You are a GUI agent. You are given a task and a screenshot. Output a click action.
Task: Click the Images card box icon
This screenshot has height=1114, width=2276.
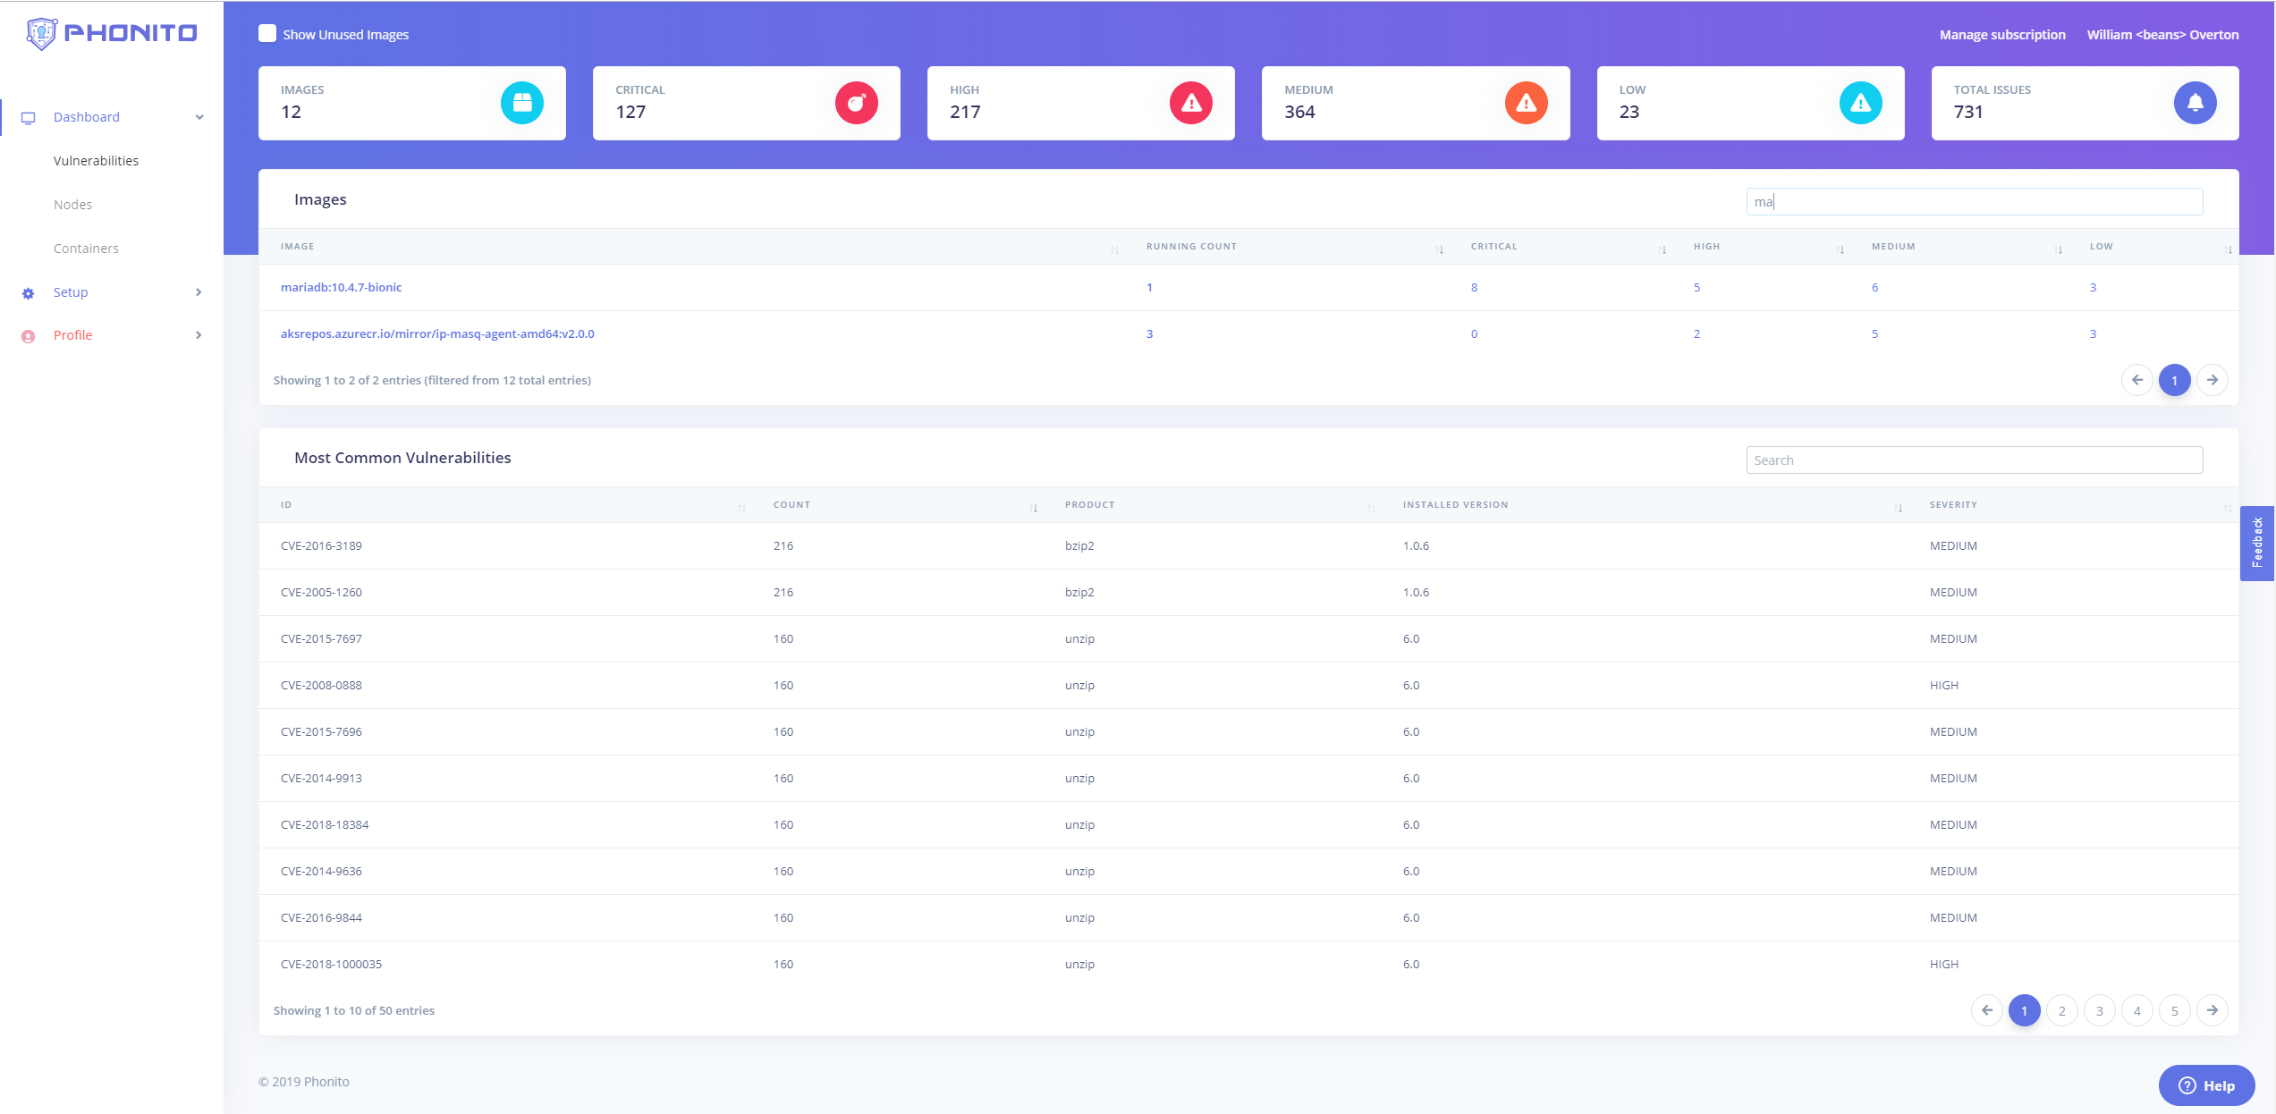click(521, 103)
